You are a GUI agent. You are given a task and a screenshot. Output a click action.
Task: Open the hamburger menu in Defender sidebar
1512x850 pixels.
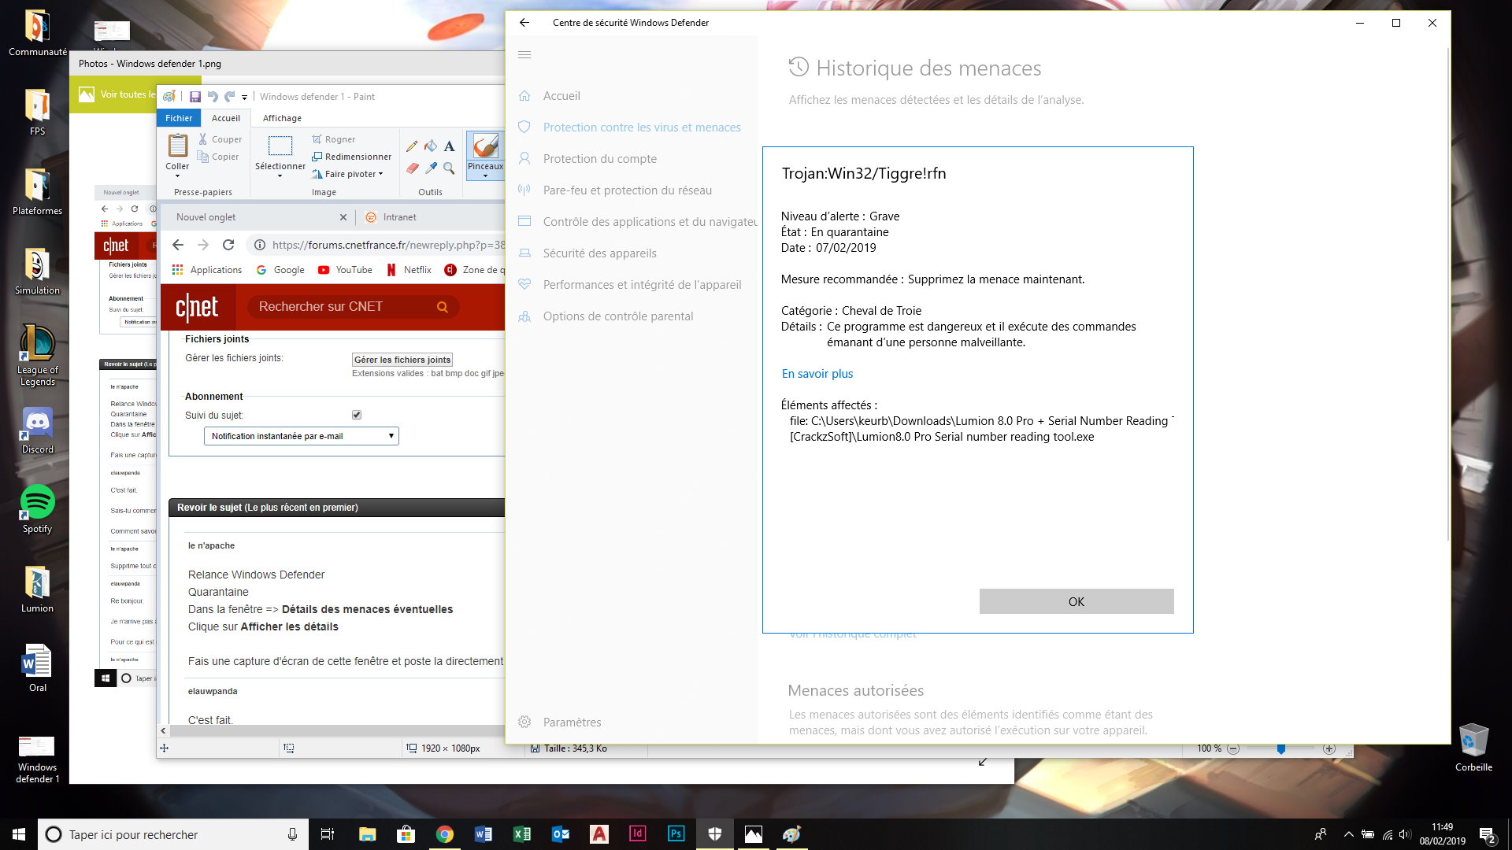[x=524, y=55]
